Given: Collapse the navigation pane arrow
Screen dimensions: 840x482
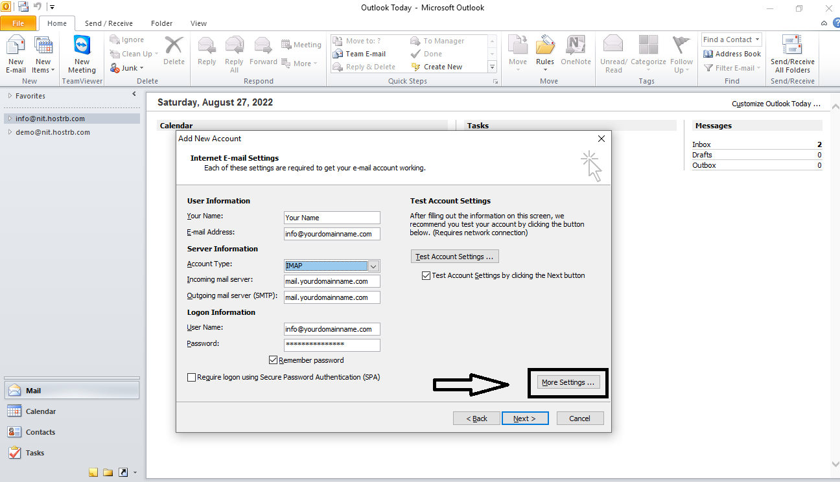Looking at the screenshot, I should tap(134, 94).
